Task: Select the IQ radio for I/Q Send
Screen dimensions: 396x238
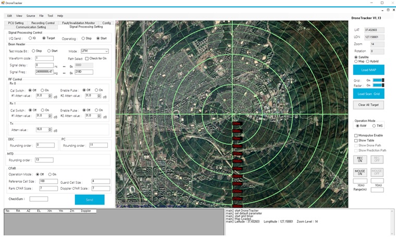Action: coord(30,38)
